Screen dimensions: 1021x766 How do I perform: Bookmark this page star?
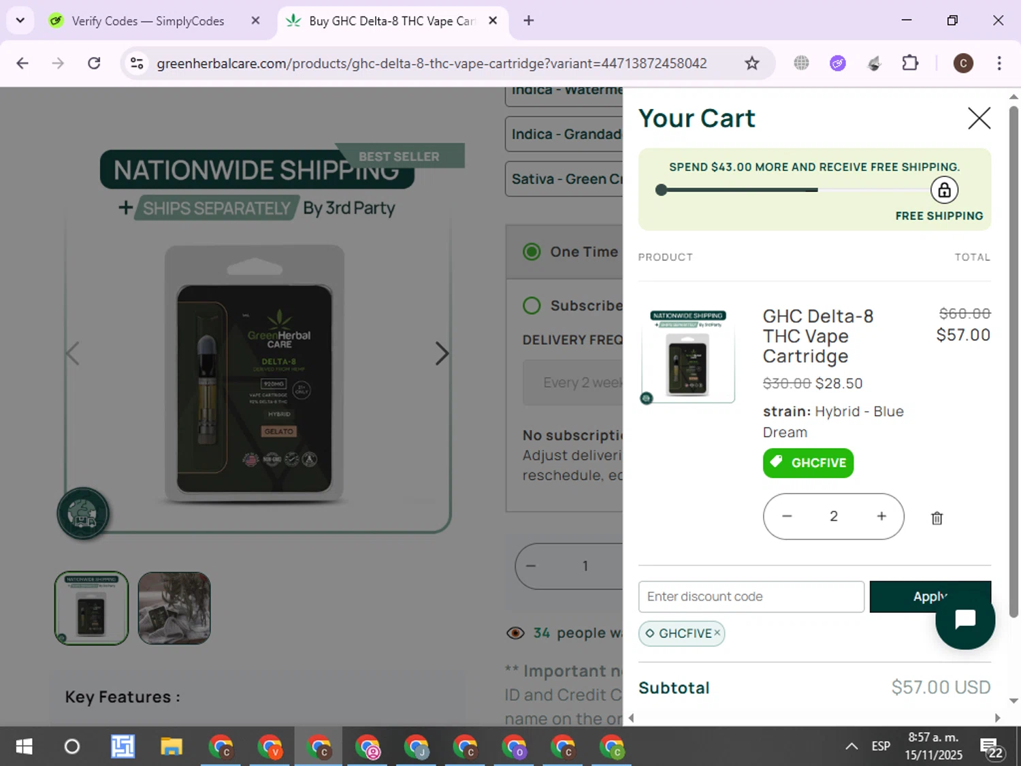[751, 63]
